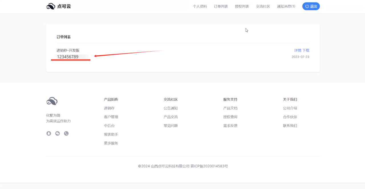Open 个人资料 in top navigation
This screenshot has height=189, width=365.
click(x=200, y=6)
